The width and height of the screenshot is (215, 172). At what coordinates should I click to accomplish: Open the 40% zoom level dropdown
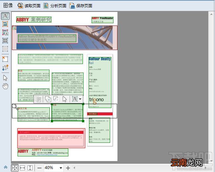coord(61,168)
